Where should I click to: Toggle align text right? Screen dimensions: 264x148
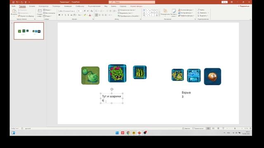coord(103,15)
